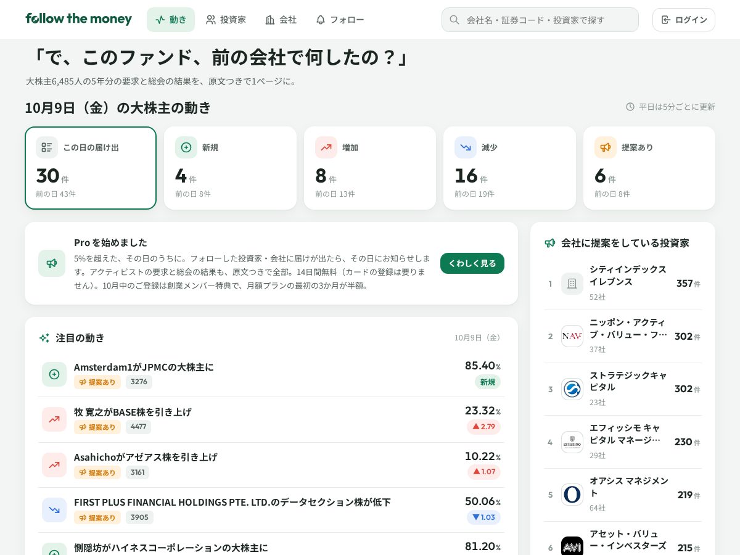Screen dimensions: 740x555
Task: Open Asahichoがアゼアス株を引き上げ row
Action: click(x=271, y=465)
